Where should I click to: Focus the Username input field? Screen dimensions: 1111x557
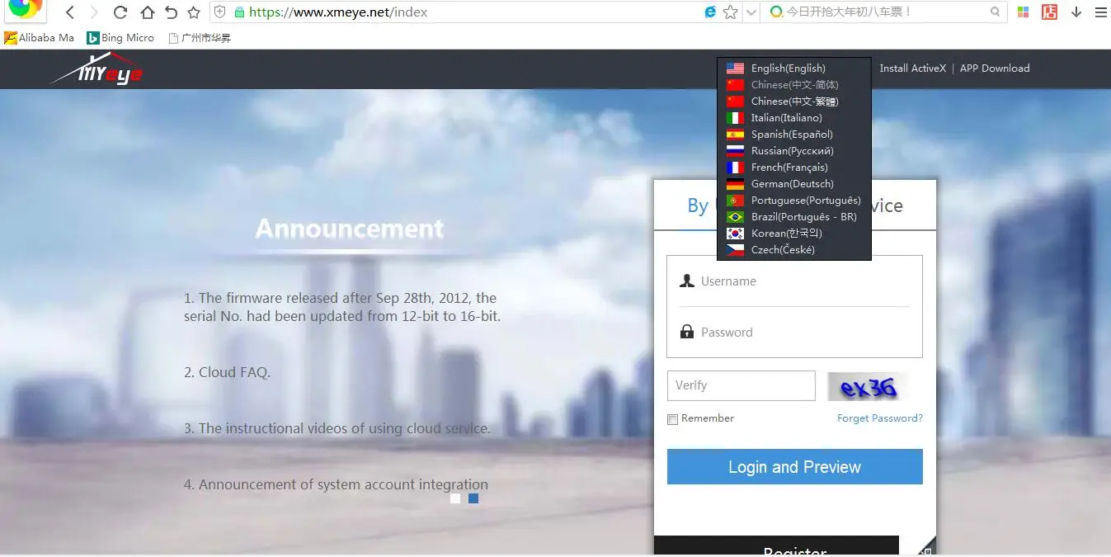coord(794,281)
